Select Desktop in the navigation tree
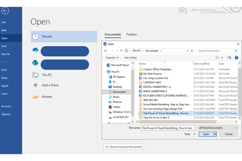Image resolution: width=242 pixels, height=161 pixels. [x=117, y=87]
